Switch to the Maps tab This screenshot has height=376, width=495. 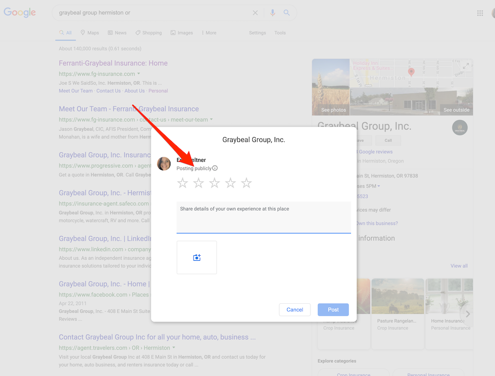90,33
